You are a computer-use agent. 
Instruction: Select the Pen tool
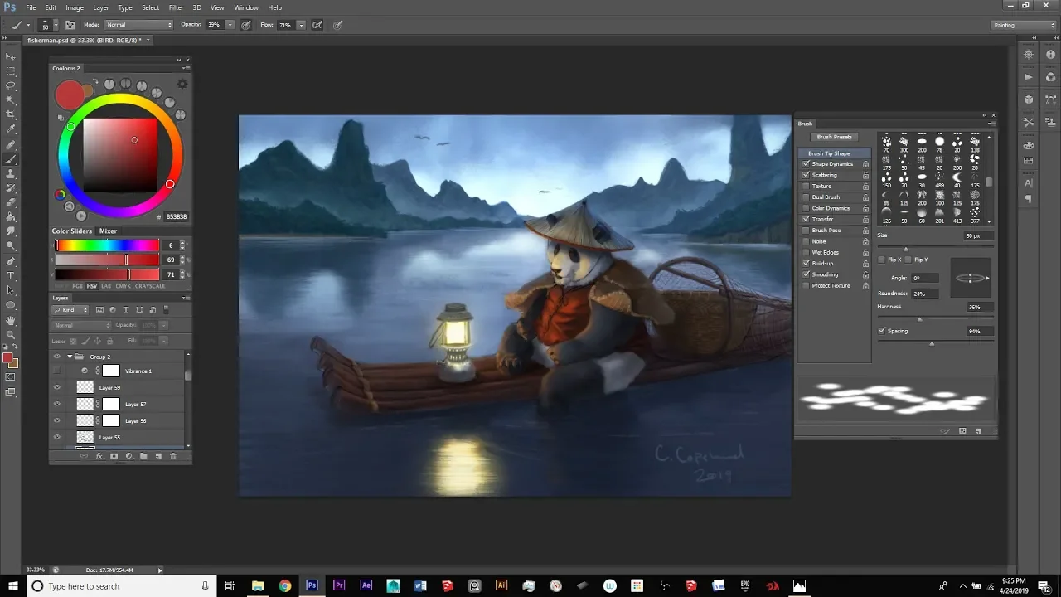11,260
